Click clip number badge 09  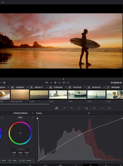pyautogui.click(x=70, y=87)
